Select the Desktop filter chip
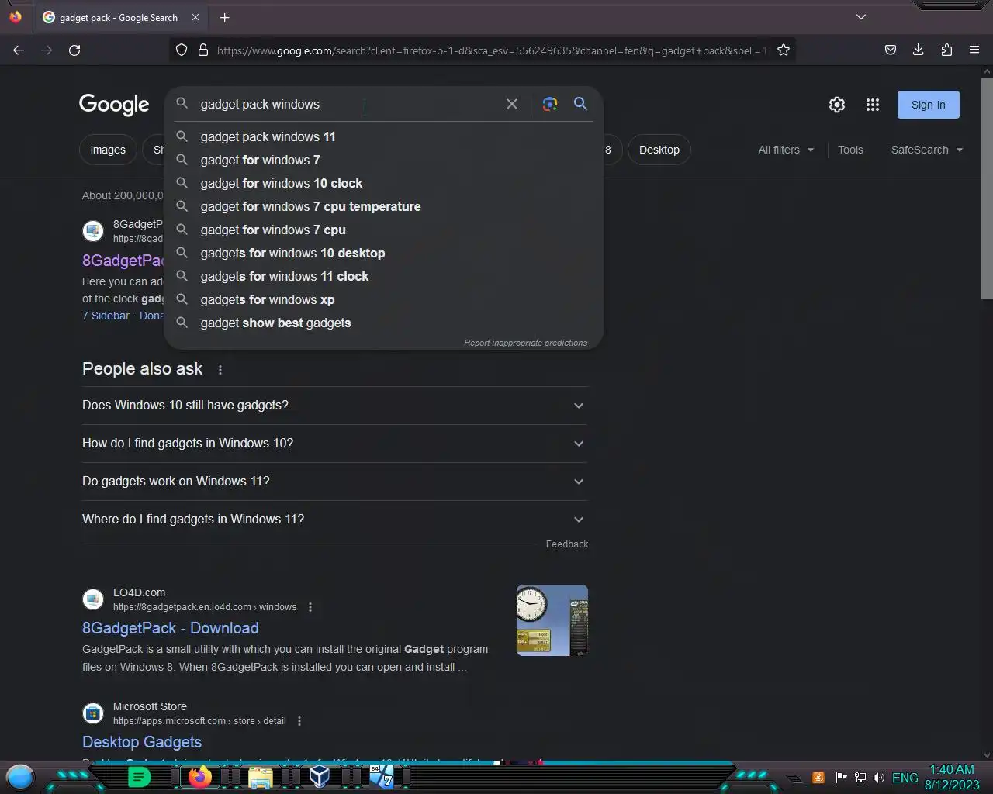 (659, 150)
